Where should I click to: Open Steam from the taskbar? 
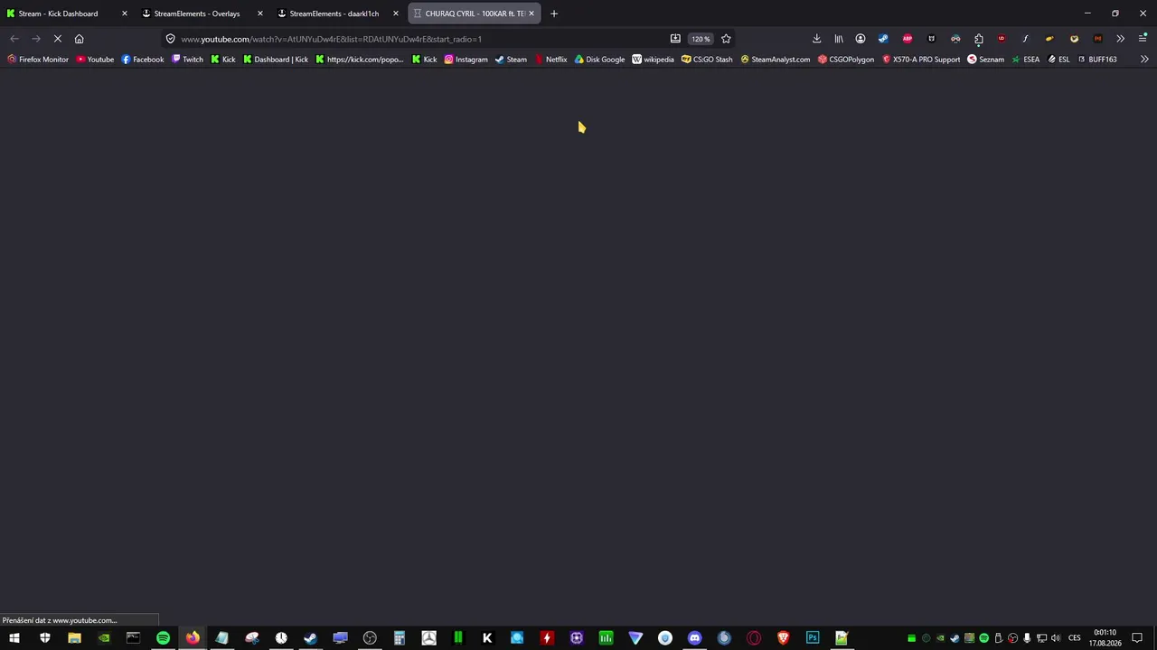coord(310,638)
